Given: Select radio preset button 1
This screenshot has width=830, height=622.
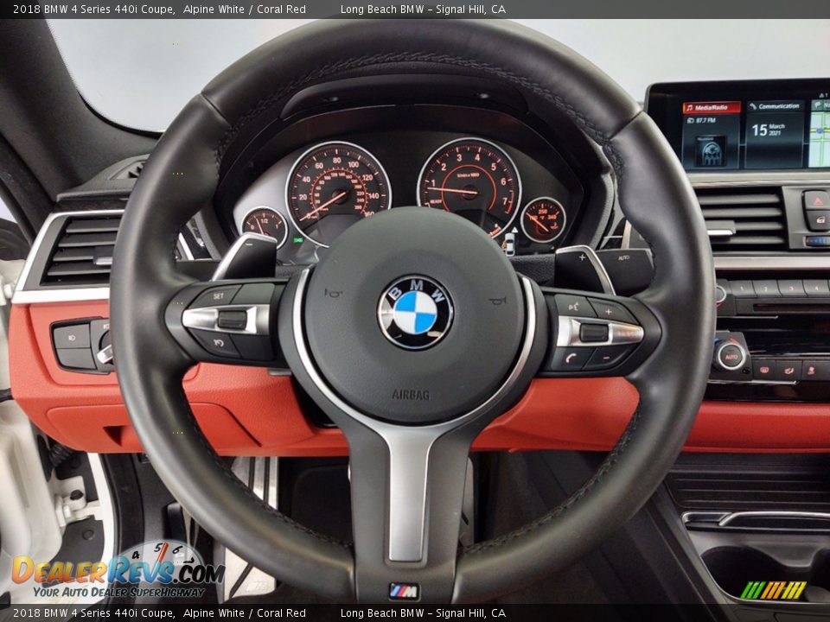Looking at the screenshot, I should tap(740, 289).
